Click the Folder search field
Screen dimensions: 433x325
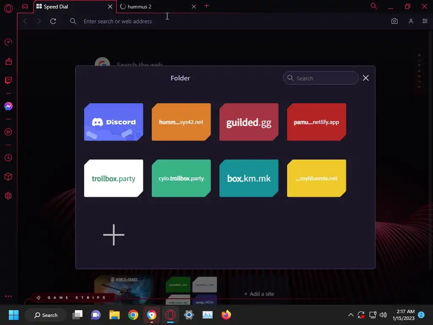click(x=321, y=78)
